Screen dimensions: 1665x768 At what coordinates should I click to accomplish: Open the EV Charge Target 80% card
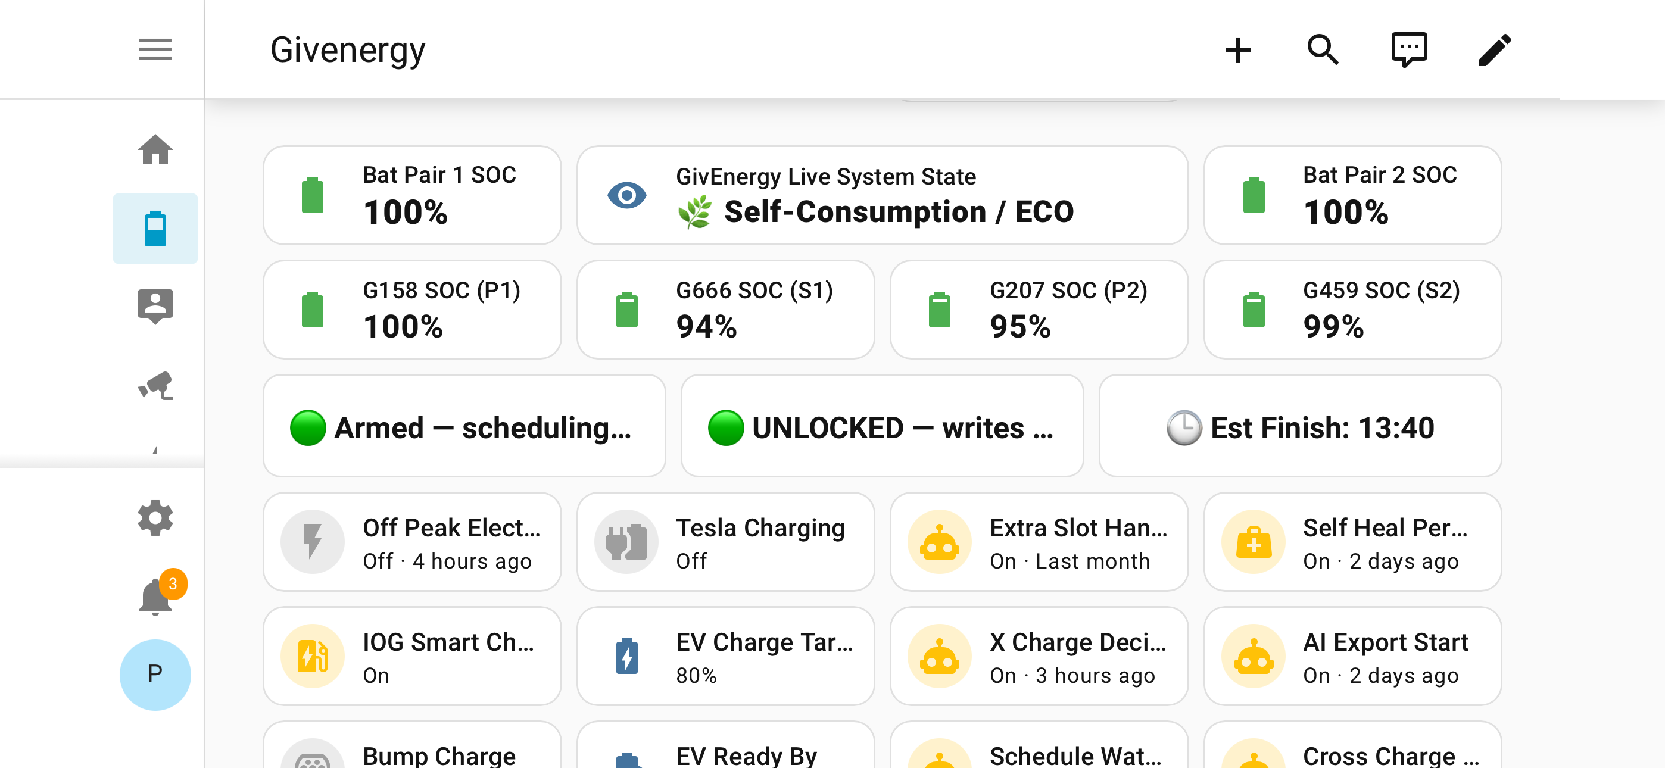(x=725, y=655)
